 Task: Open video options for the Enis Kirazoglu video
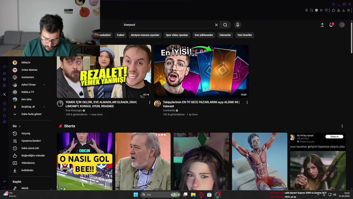pyautogui.click(x=150, y=103)
